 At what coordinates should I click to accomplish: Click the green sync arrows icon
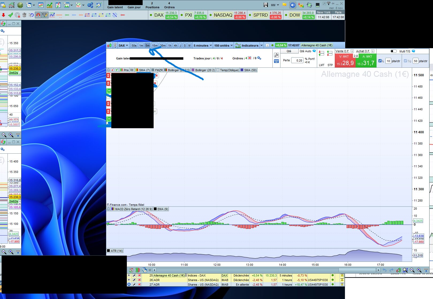(309, 5)
